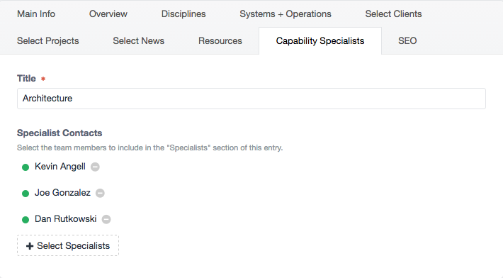Remove Joe Gonzalez with minus icon
503x278 pixels.
100,193
